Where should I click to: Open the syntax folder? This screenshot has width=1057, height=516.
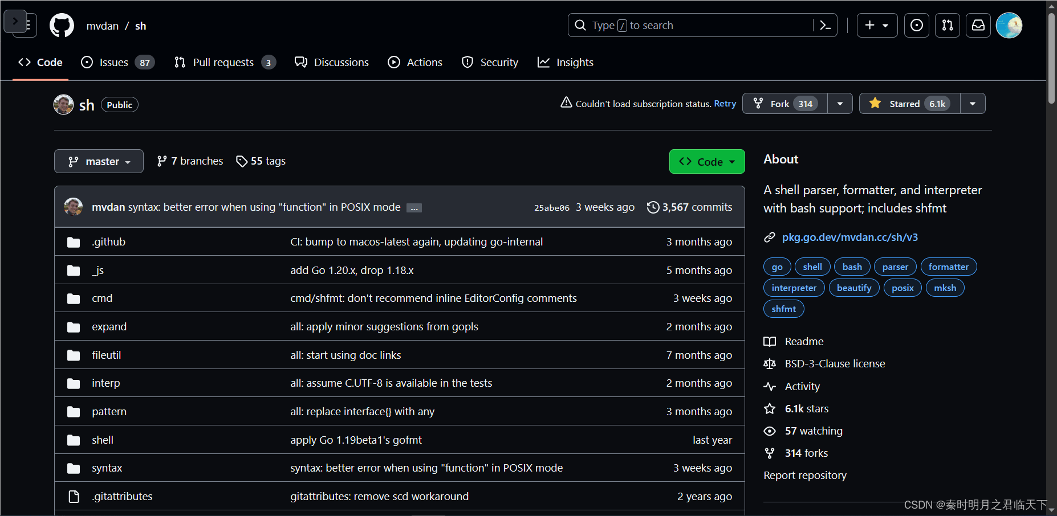click(107, 468)
